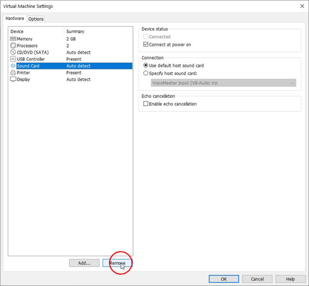
Task: Open the VoiceMeeter Input sound card dropdown
Action: pyautogui.click(x=223, y=83)
